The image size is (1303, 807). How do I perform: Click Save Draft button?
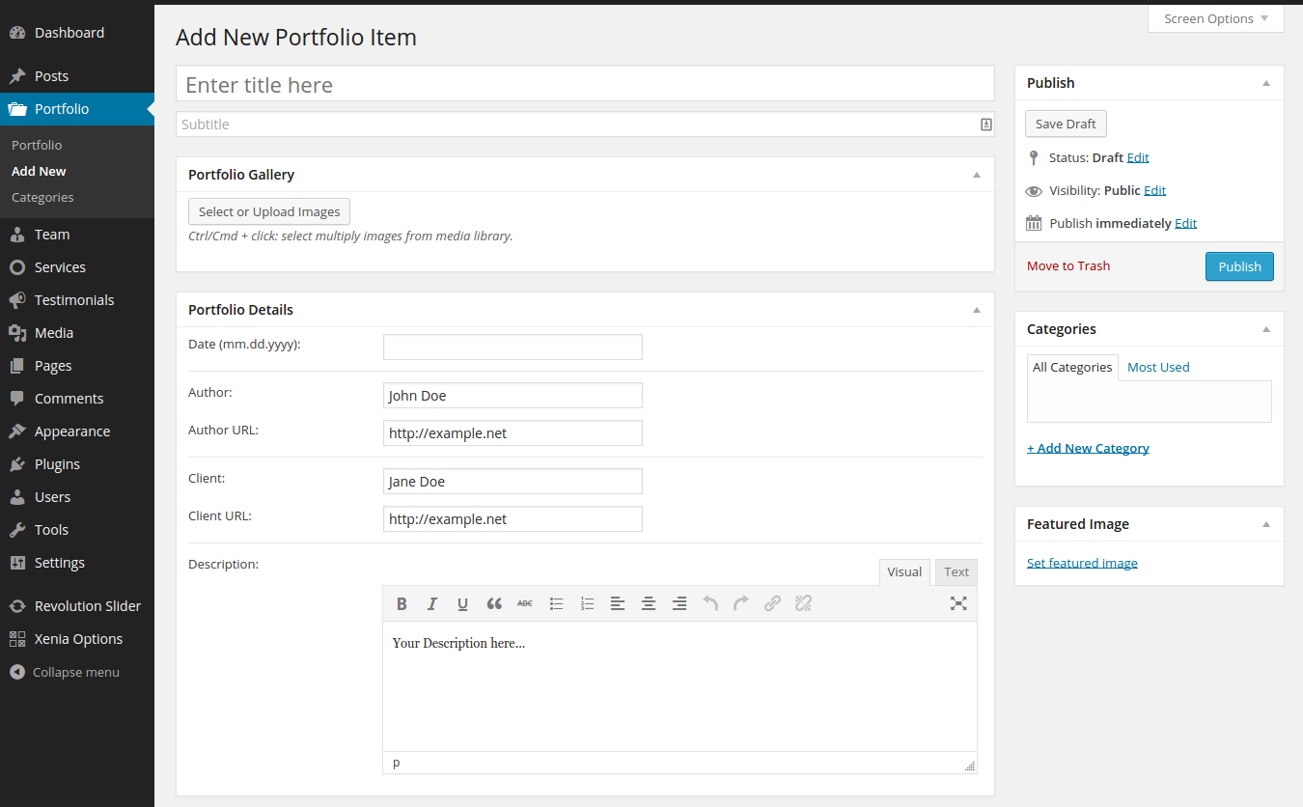click(1066, 124)
